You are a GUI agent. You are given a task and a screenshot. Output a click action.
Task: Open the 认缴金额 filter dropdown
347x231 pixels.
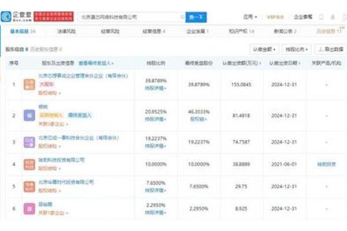pyautogui.click(x=264, y=49)
